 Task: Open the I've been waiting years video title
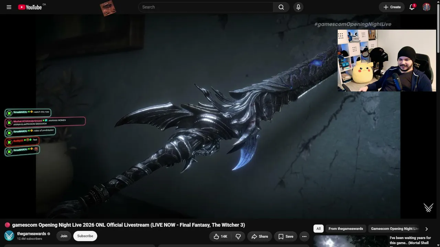(x=410, y=241)
